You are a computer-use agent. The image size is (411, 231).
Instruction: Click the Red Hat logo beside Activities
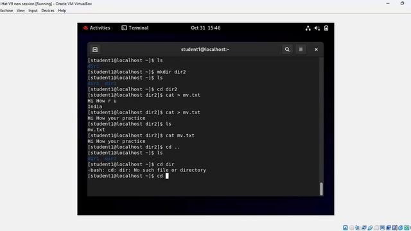[85, 28]
